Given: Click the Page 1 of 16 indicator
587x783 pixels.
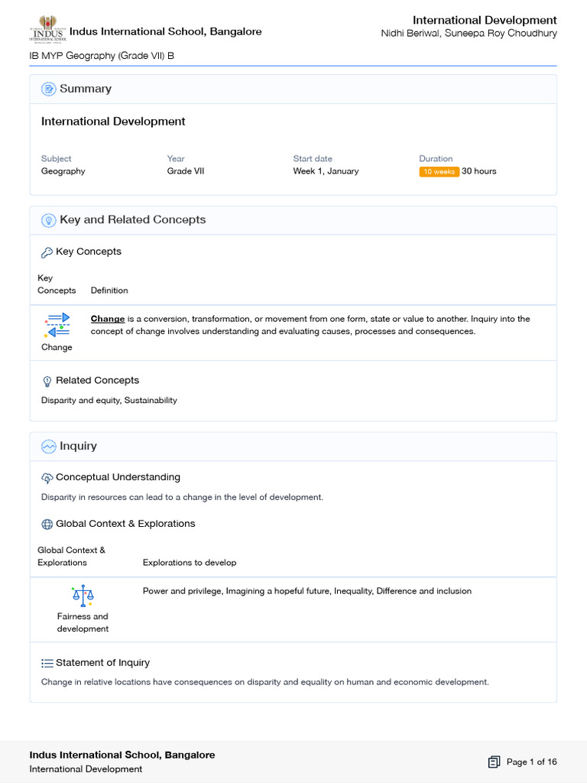Looking at the screenshot, I should (532, 762).
